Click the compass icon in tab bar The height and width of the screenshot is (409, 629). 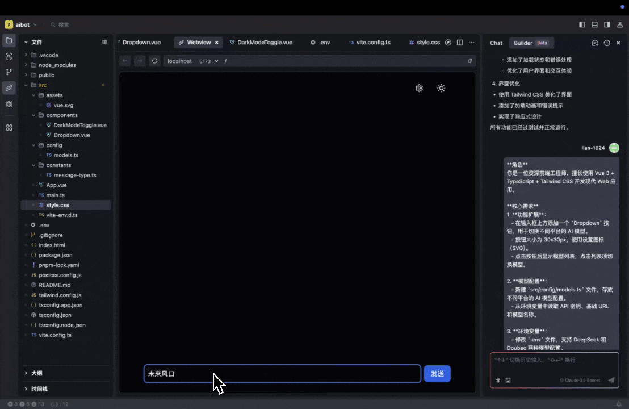448,43
